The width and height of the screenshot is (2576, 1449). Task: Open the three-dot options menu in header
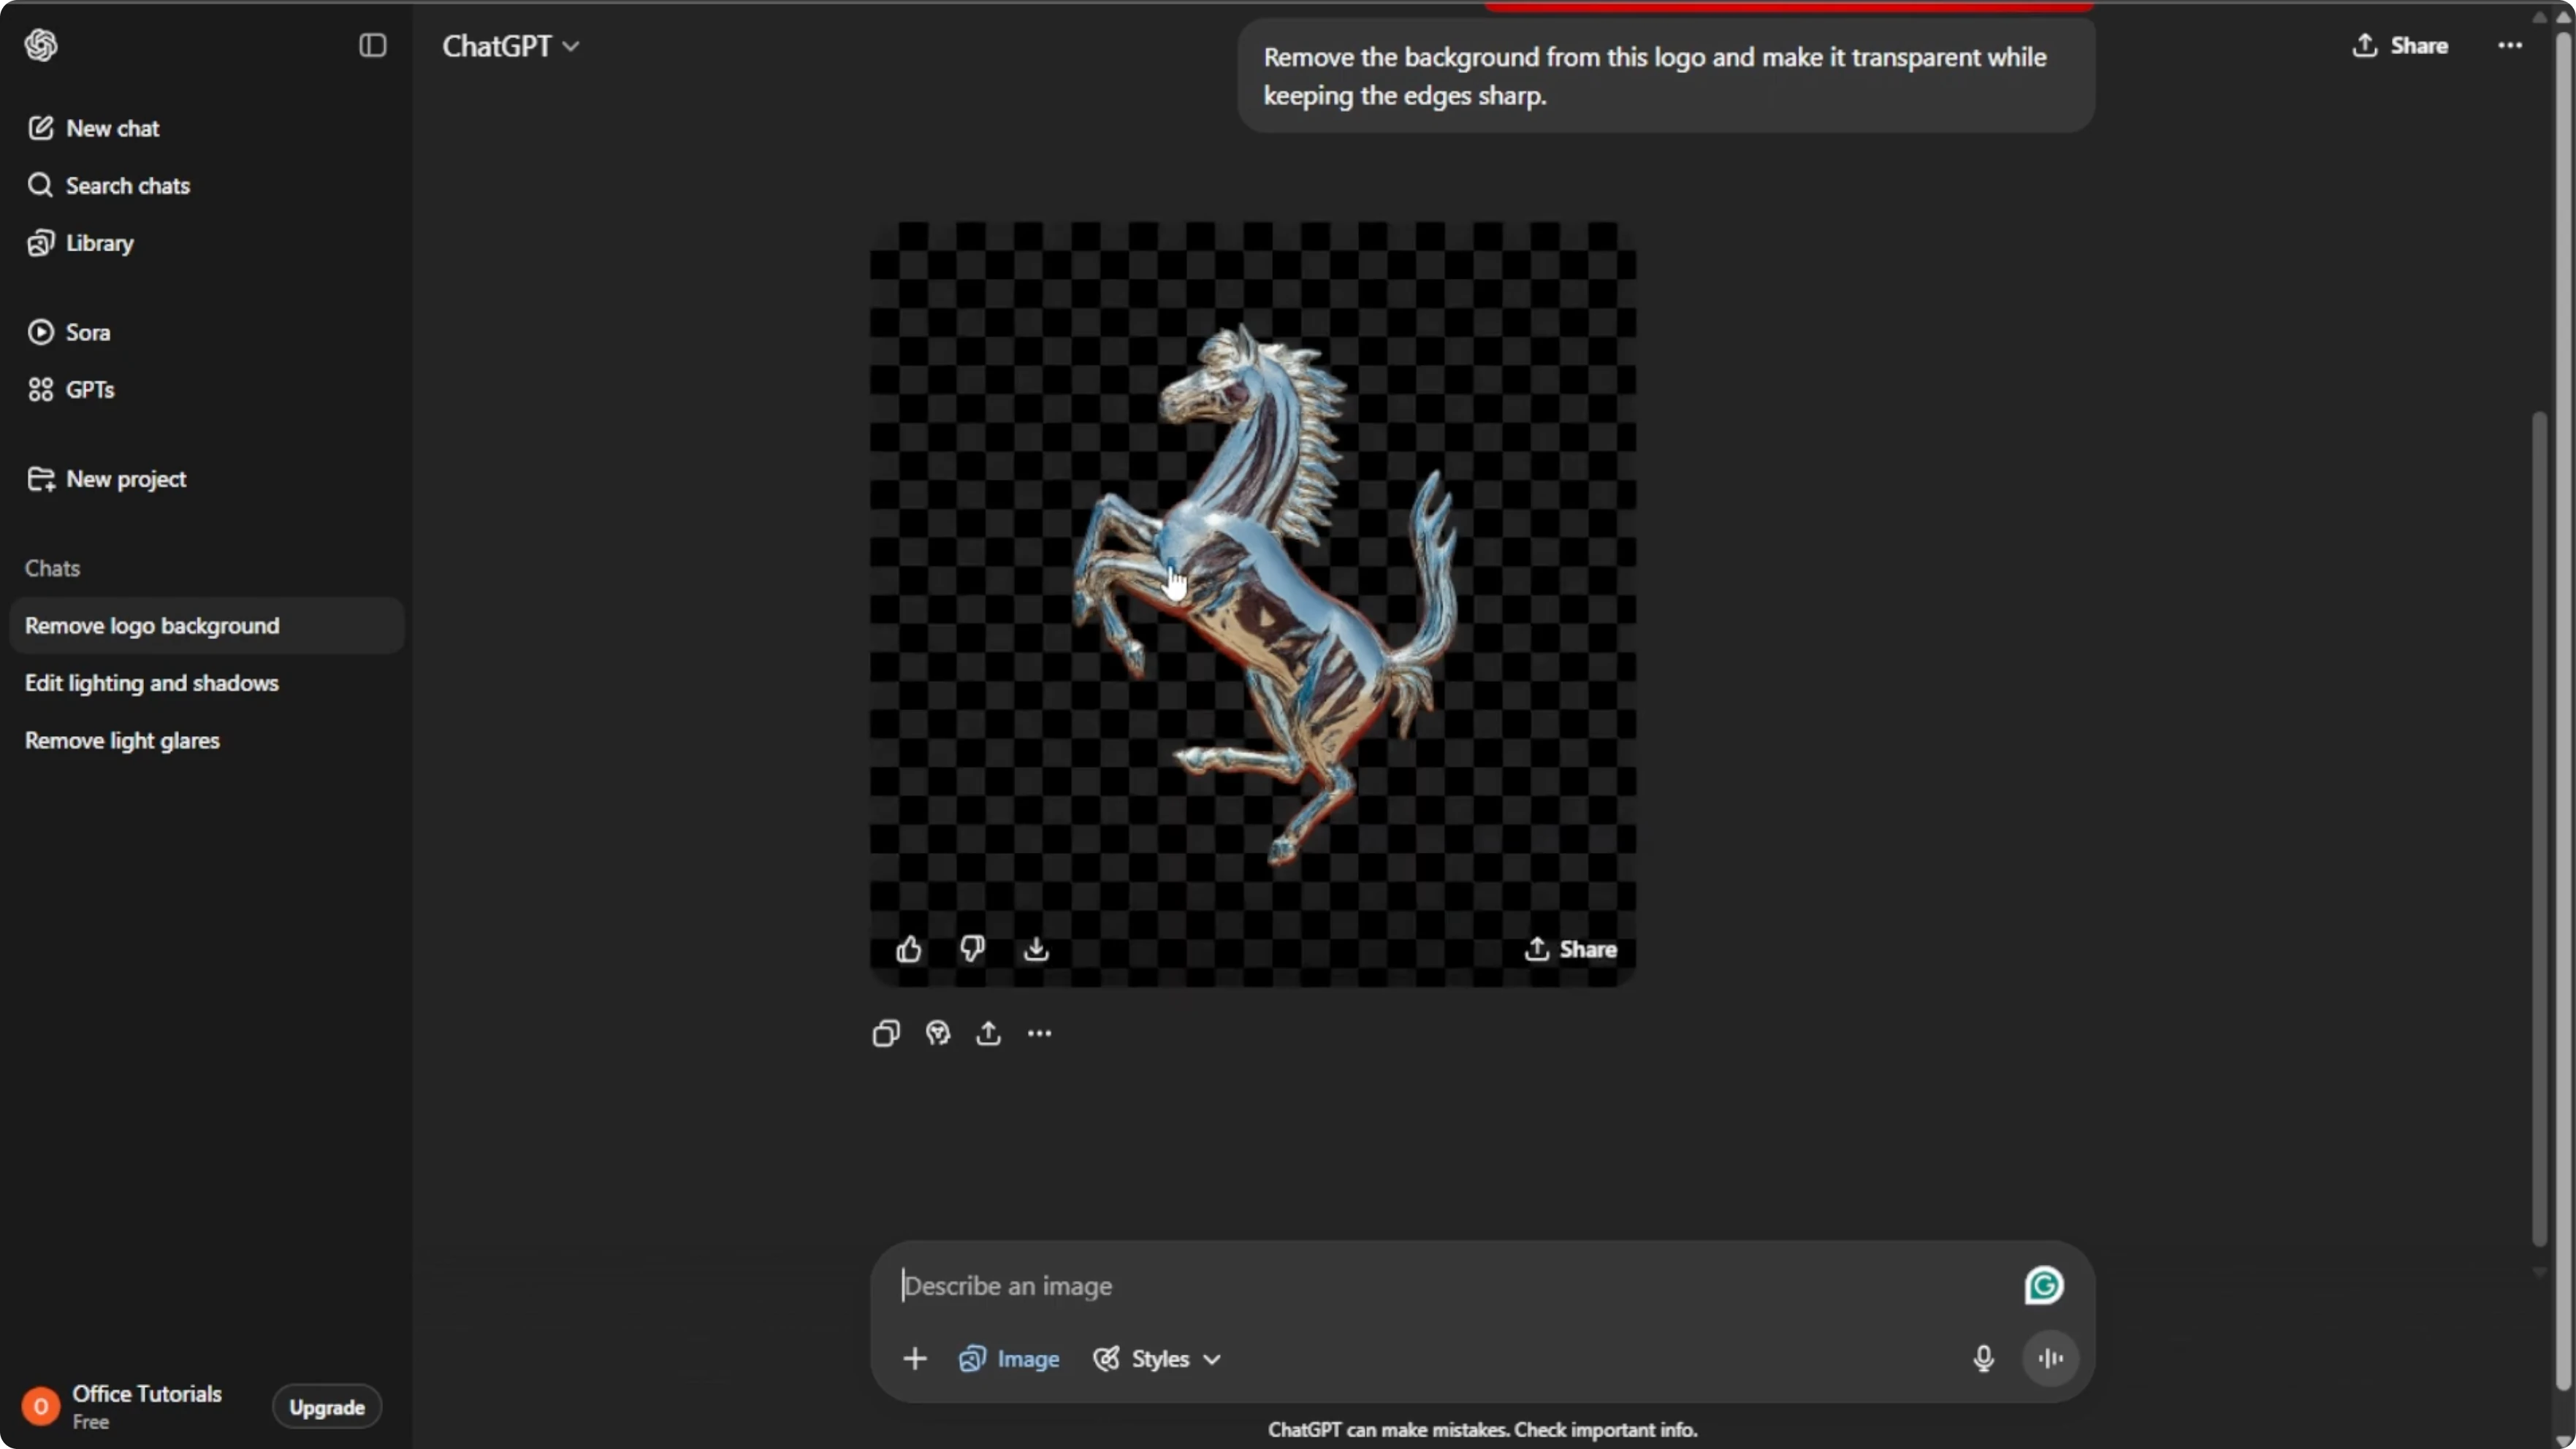2510,46
